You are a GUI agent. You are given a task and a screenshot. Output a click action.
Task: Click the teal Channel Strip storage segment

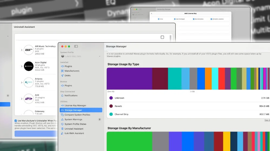tap(175, 78)
